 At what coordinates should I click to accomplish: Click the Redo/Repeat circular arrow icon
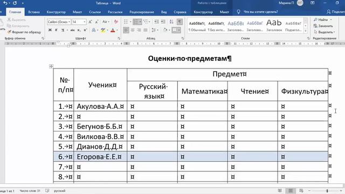[15, 3]
